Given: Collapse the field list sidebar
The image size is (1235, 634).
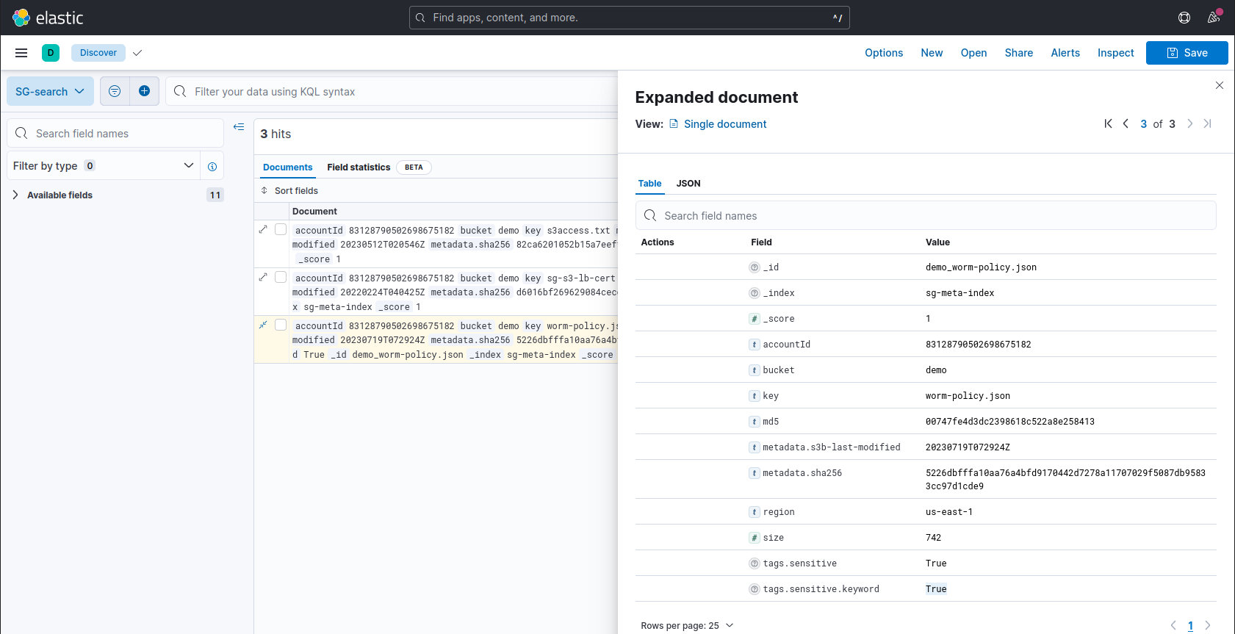Looking at the screenshot, I should (x=239, y=127).
